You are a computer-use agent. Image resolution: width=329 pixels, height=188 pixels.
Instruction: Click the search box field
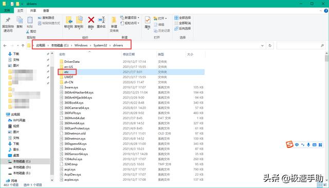300,45
